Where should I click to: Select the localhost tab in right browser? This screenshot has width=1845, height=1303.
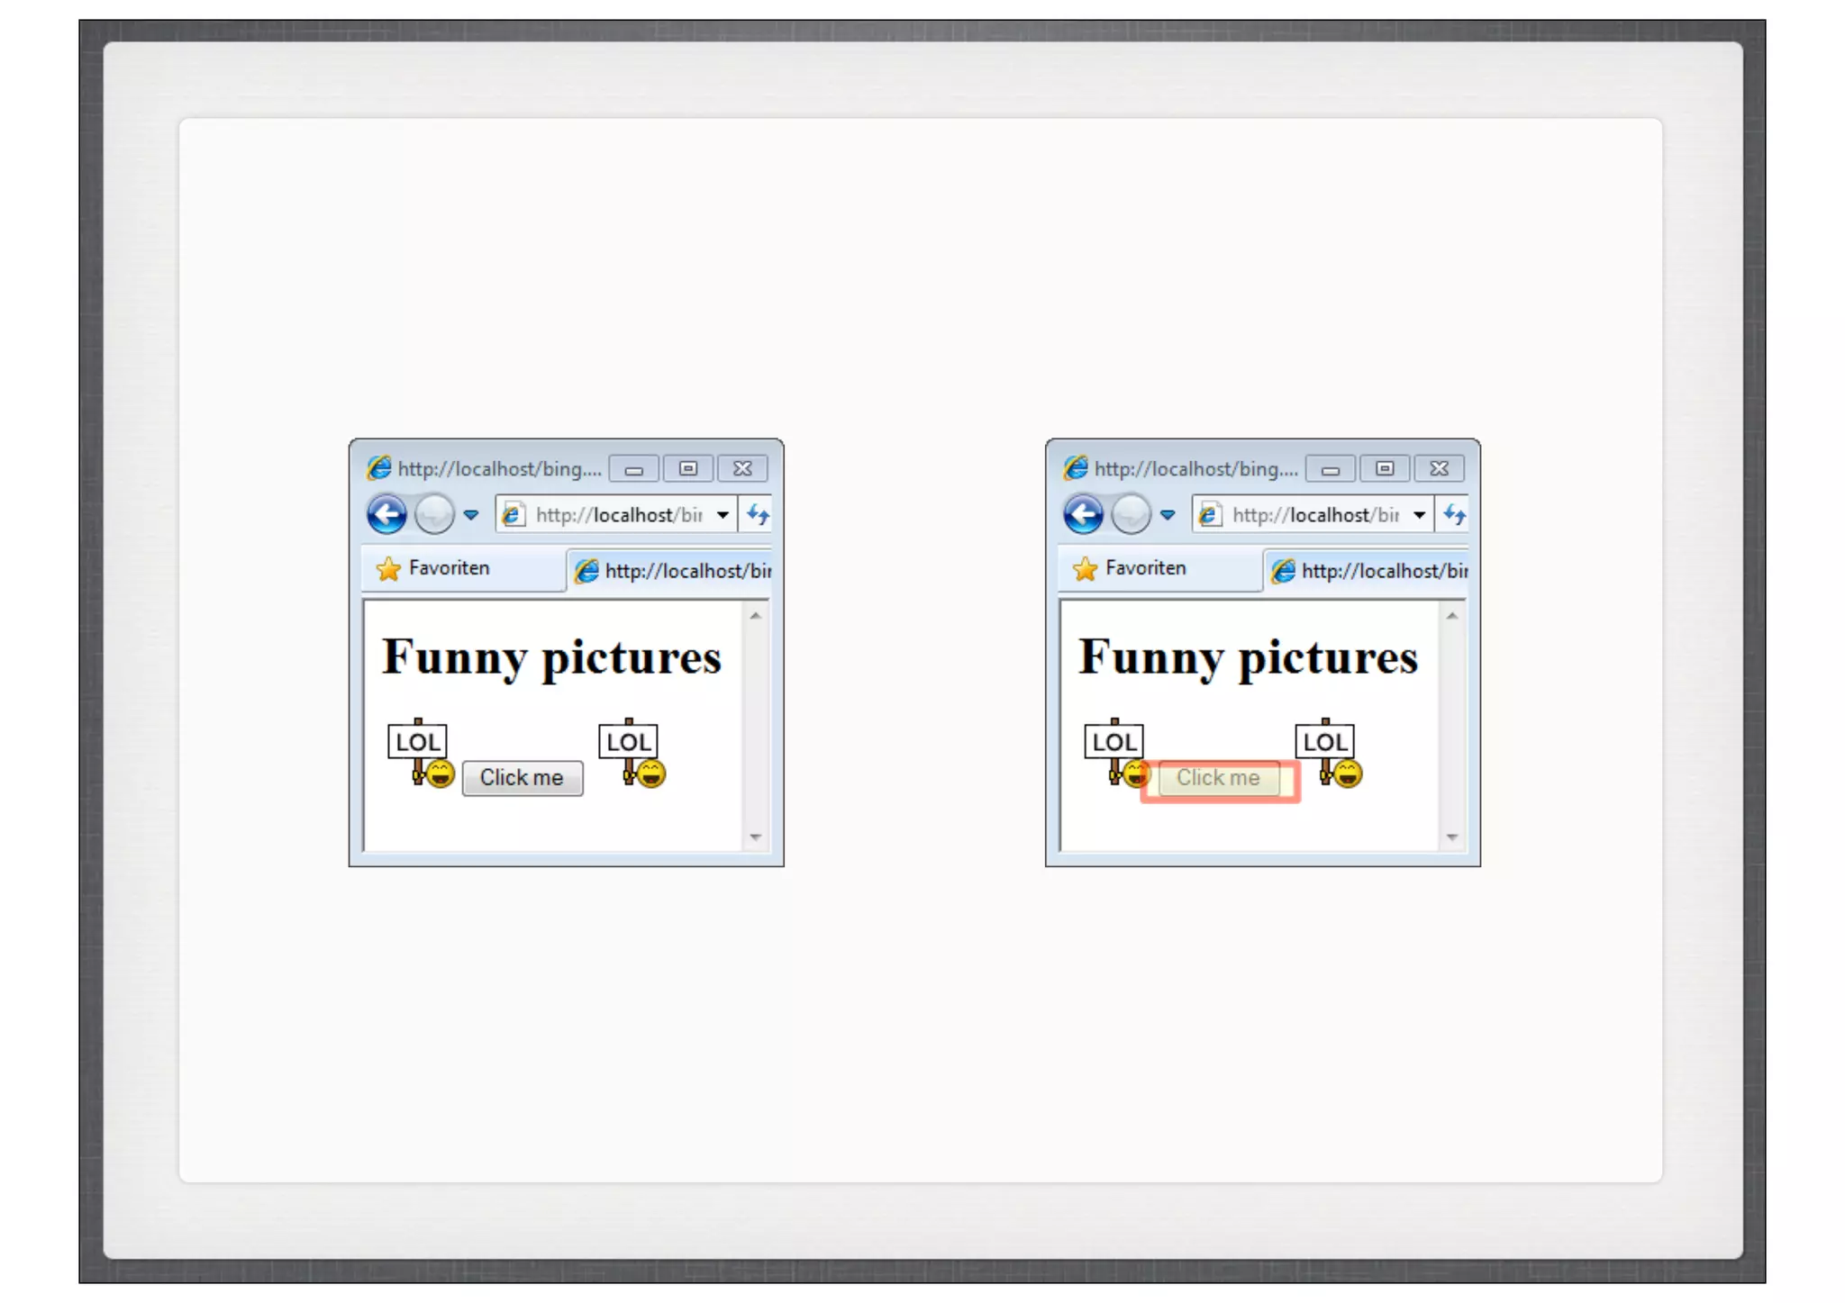point(1368,571)
